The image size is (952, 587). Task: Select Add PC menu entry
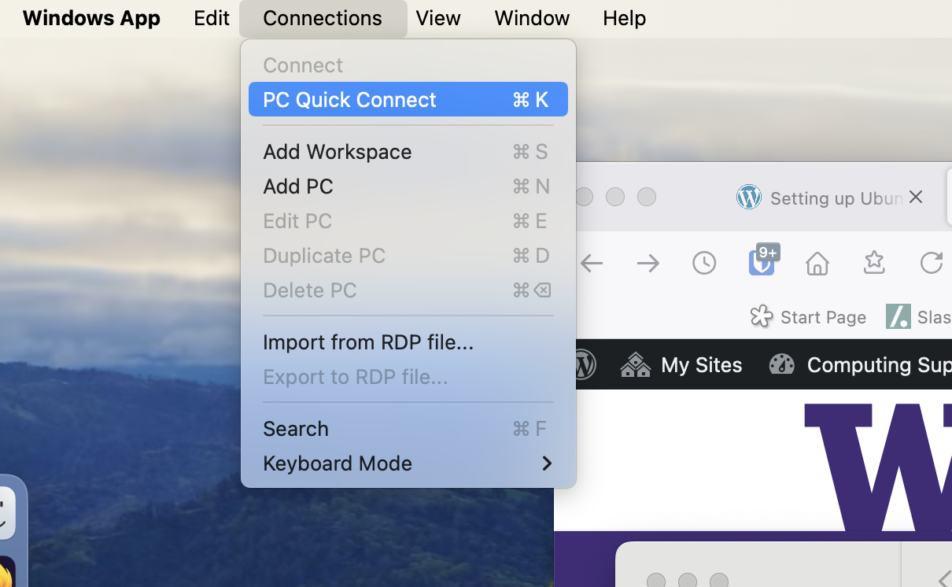(408, 186)
